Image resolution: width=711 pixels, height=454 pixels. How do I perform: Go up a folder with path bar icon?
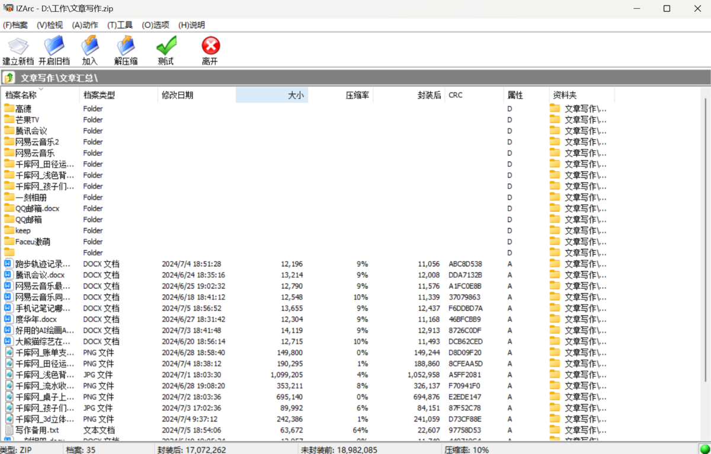(9, 78)
